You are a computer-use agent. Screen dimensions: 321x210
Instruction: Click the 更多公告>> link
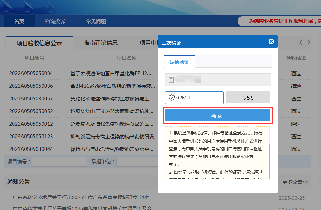[x=295, y=182]
